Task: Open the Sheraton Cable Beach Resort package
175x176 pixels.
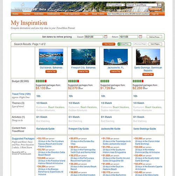Action: tap(51, 154)
